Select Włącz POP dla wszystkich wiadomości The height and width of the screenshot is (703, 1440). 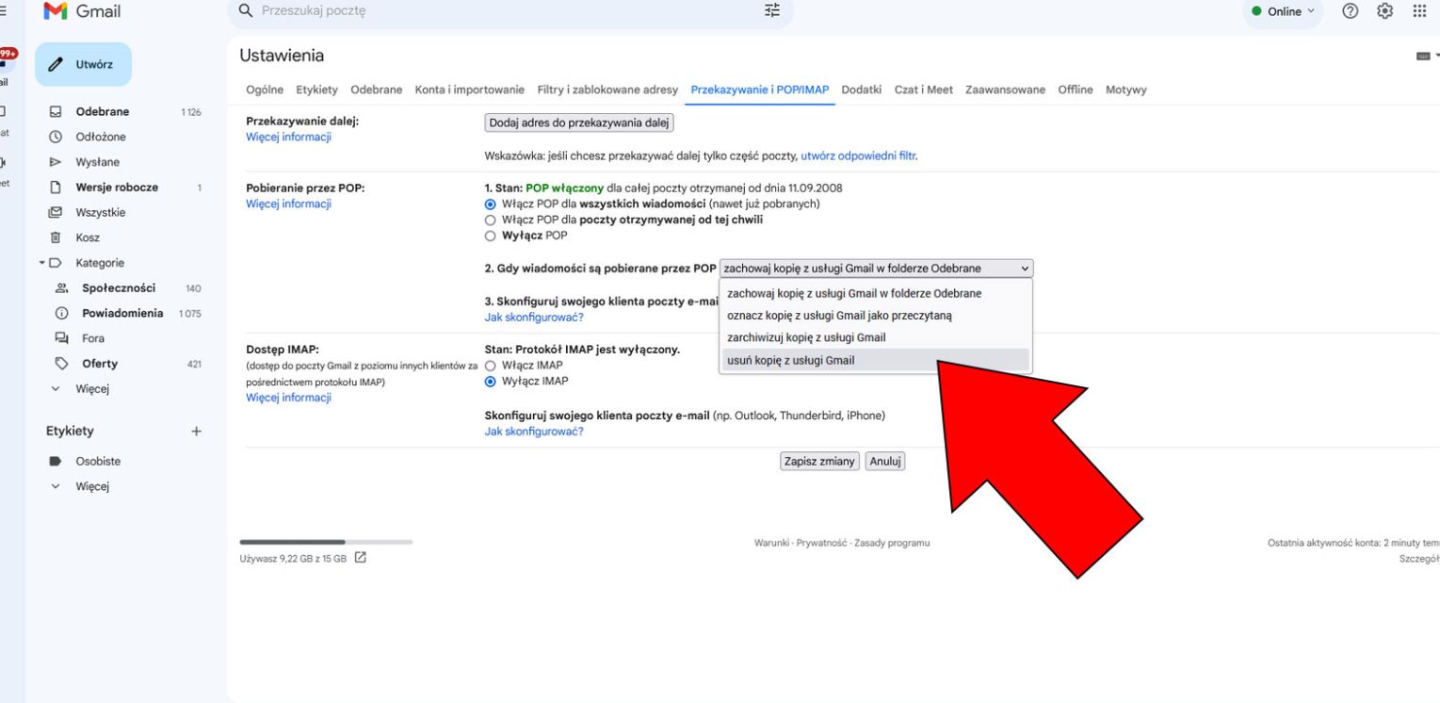click(489, 204)
